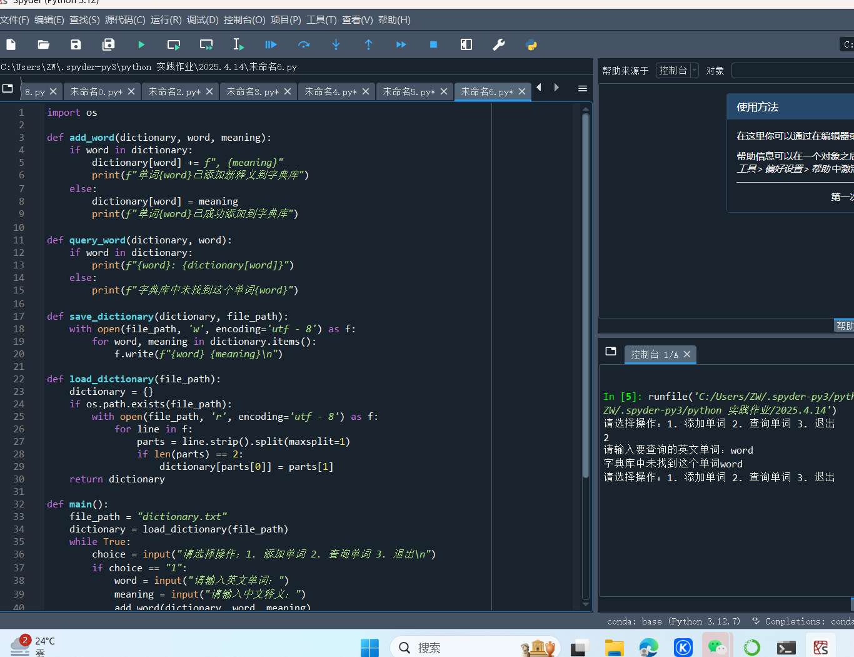The image size is (854, 657).
Task: Step over the current line in debugger
Action: point(304,44)
